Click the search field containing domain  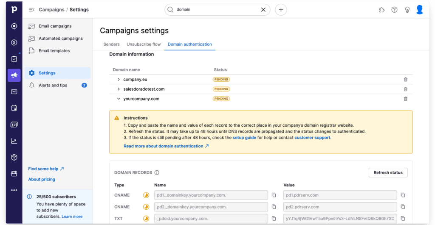coord(217,10)
